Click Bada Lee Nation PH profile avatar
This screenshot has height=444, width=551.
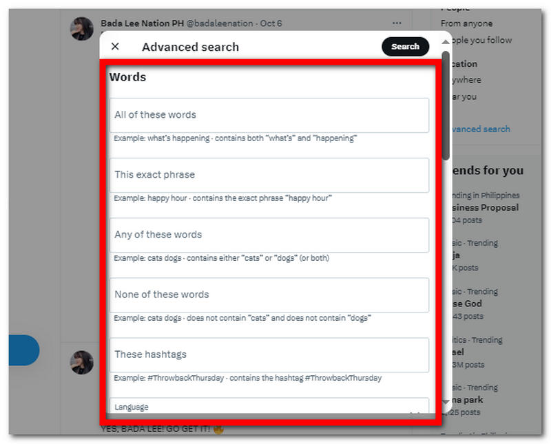pos(82,29)
